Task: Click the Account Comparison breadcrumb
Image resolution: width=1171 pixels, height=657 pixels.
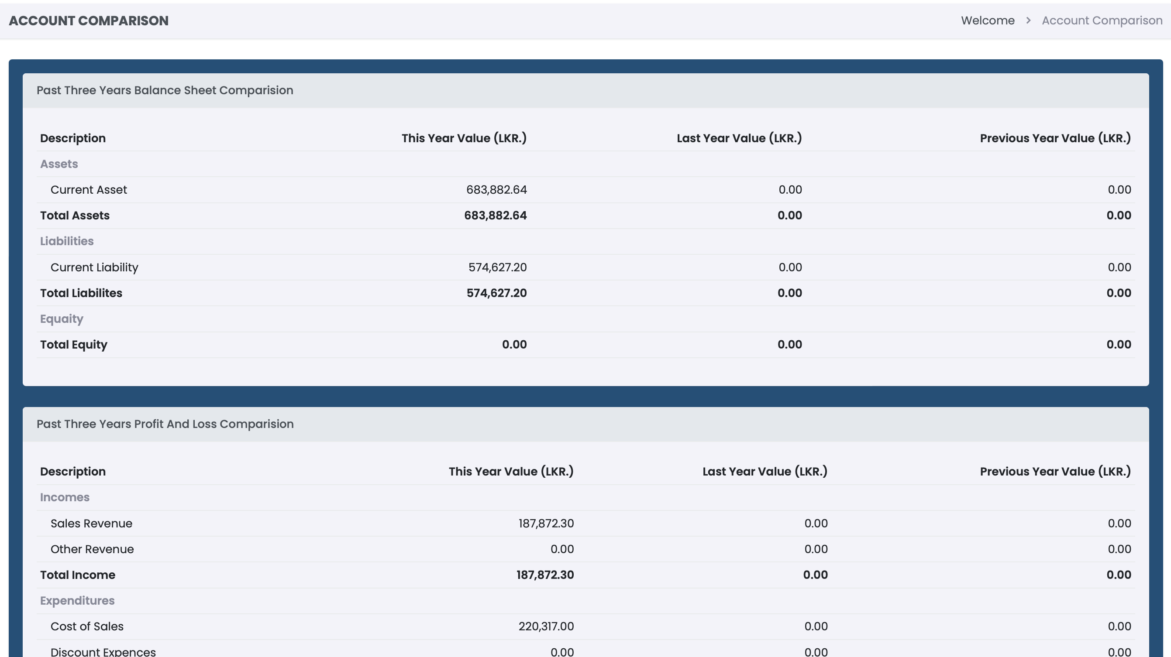Action: (x=1102, y=21)
